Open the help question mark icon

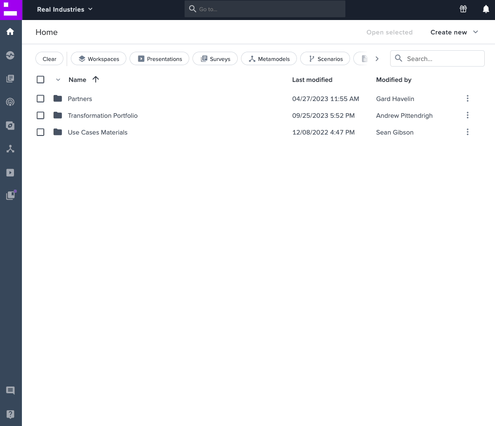click(10, 414)
